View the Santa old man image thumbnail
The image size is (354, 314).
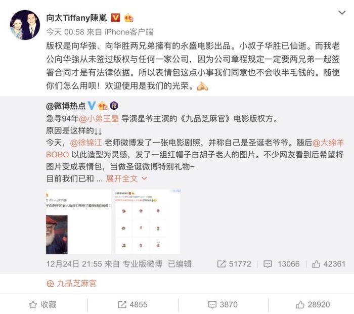[78, 221]
